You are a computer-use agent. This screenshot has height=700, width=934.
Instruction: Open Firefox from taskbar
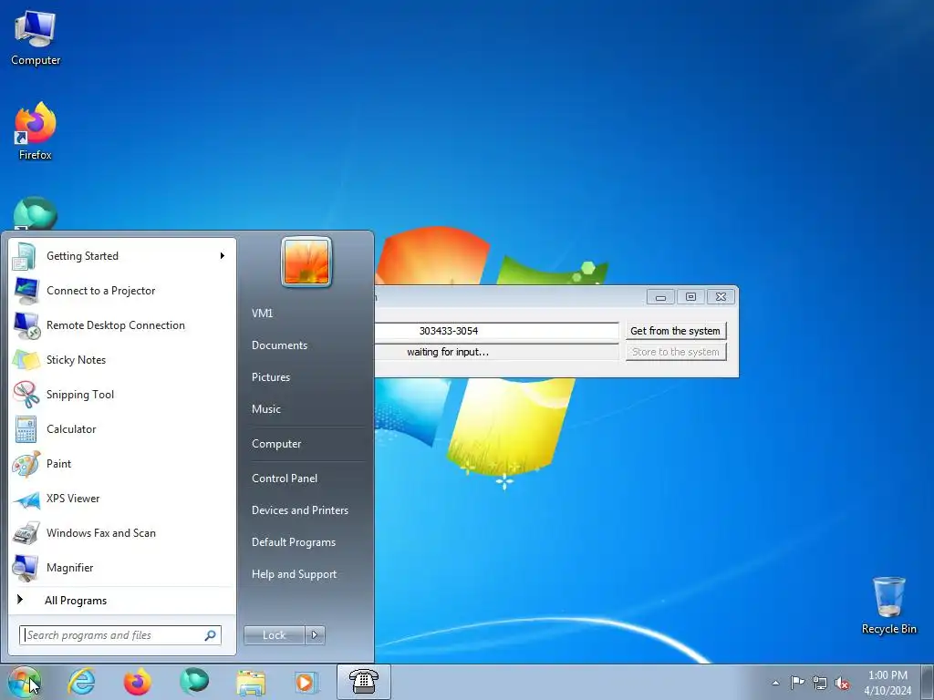point(137,682)
